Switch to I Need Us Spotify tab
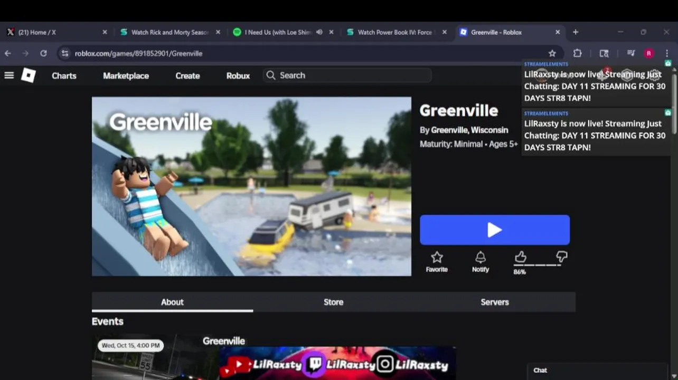The image size is (678, 380). (282, 32)
